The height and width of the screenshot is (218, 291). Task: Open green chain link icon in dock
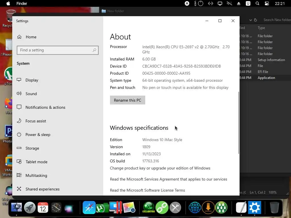point(162,207)
